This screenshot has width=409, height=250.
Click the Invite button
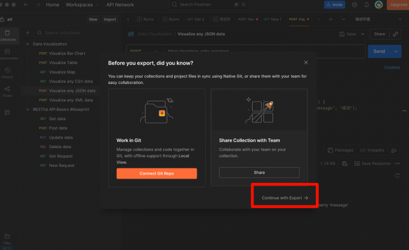coord(334,5)
